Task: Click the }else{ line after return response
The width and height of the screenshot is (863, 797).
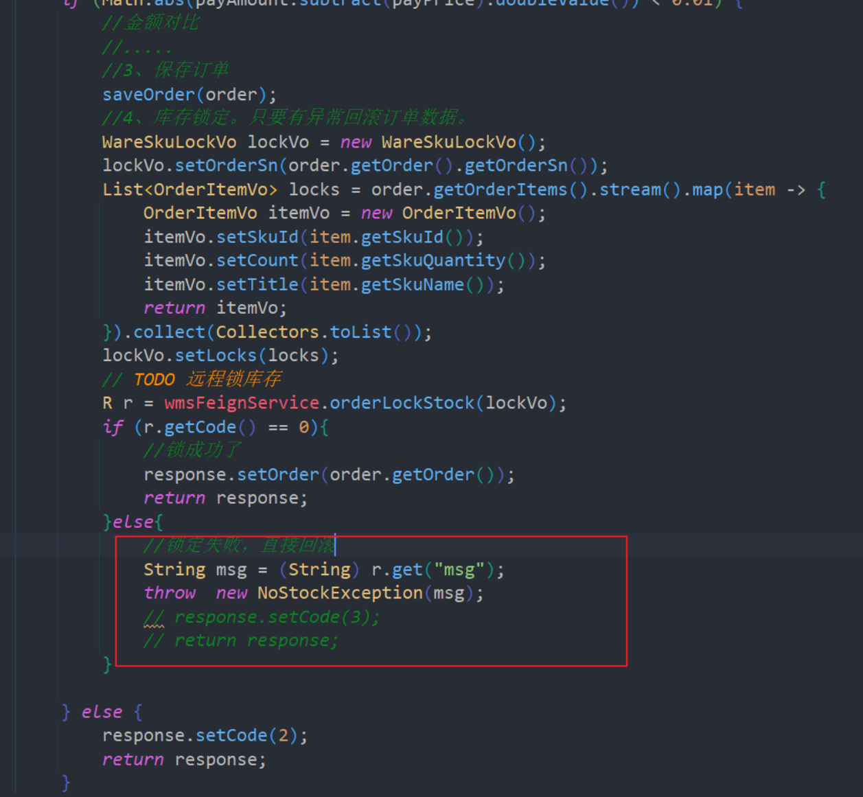Action: click(133, 522)
